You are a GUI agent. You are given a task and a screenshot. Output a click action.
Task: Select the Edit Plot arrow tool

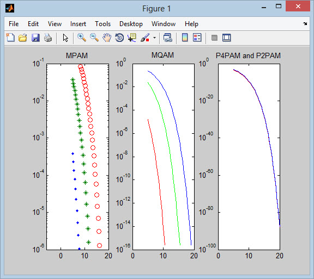pos(65,38)
